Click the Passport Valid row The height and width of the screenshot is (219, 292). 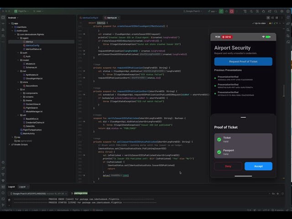243,152
